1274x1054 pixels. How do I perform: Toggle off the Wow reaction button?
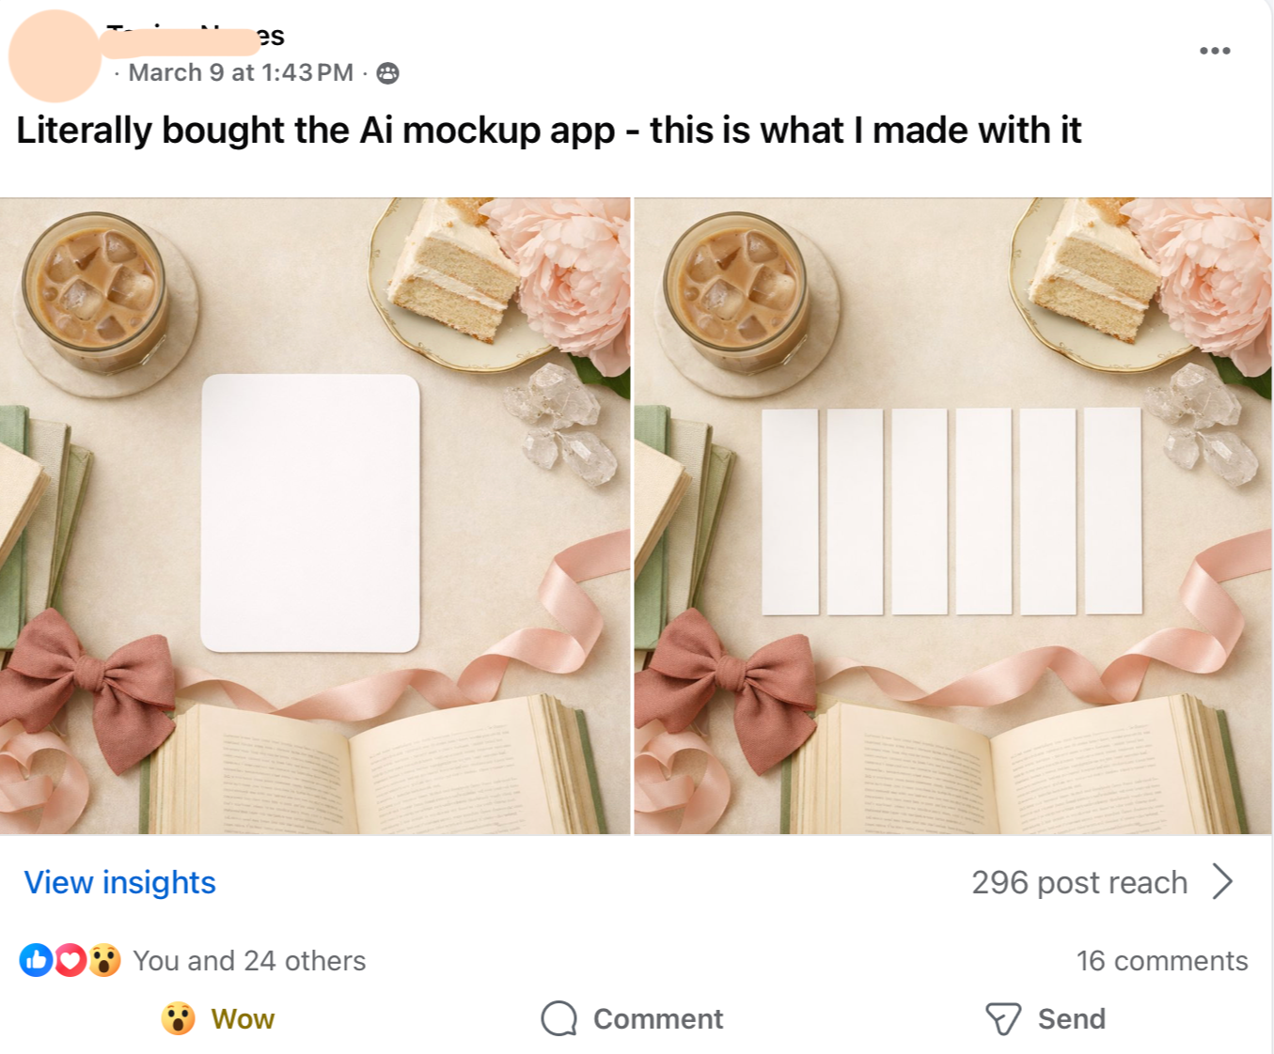pos(218,1018)
